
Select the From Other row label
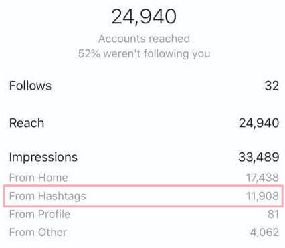(x=38, y=232)
